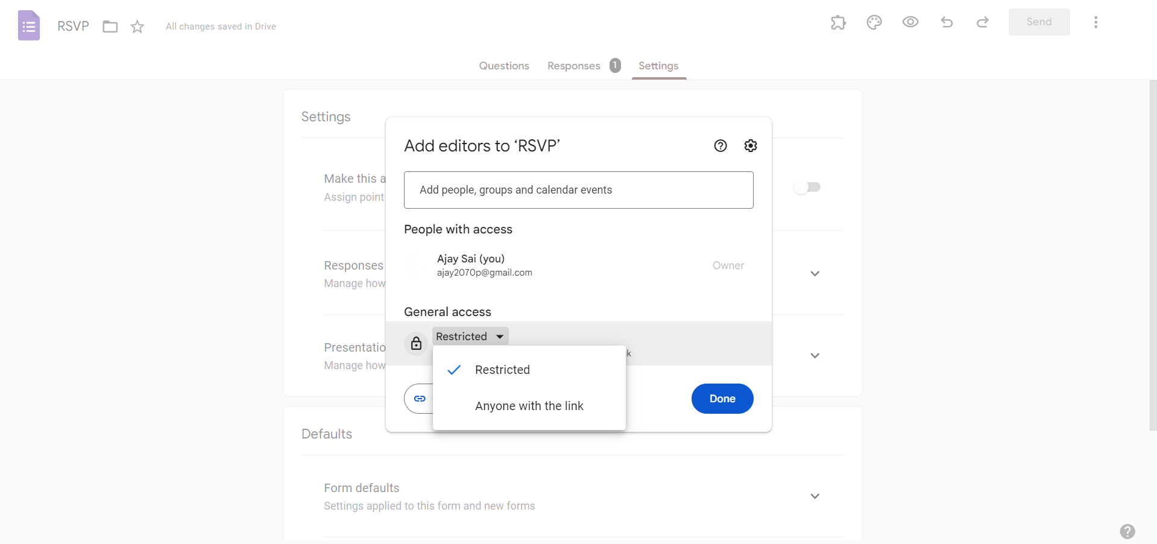Screen dimensions: 1157x544
Task: Preview the form with the eye icon
Action: pyautogui.click(x=910, y=22)
